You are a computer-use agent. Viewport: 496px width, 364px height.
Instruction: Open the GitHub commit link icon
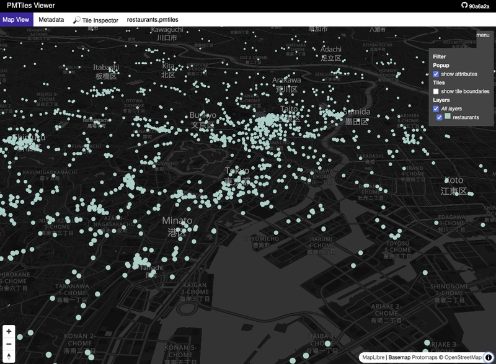pos(464,6)
